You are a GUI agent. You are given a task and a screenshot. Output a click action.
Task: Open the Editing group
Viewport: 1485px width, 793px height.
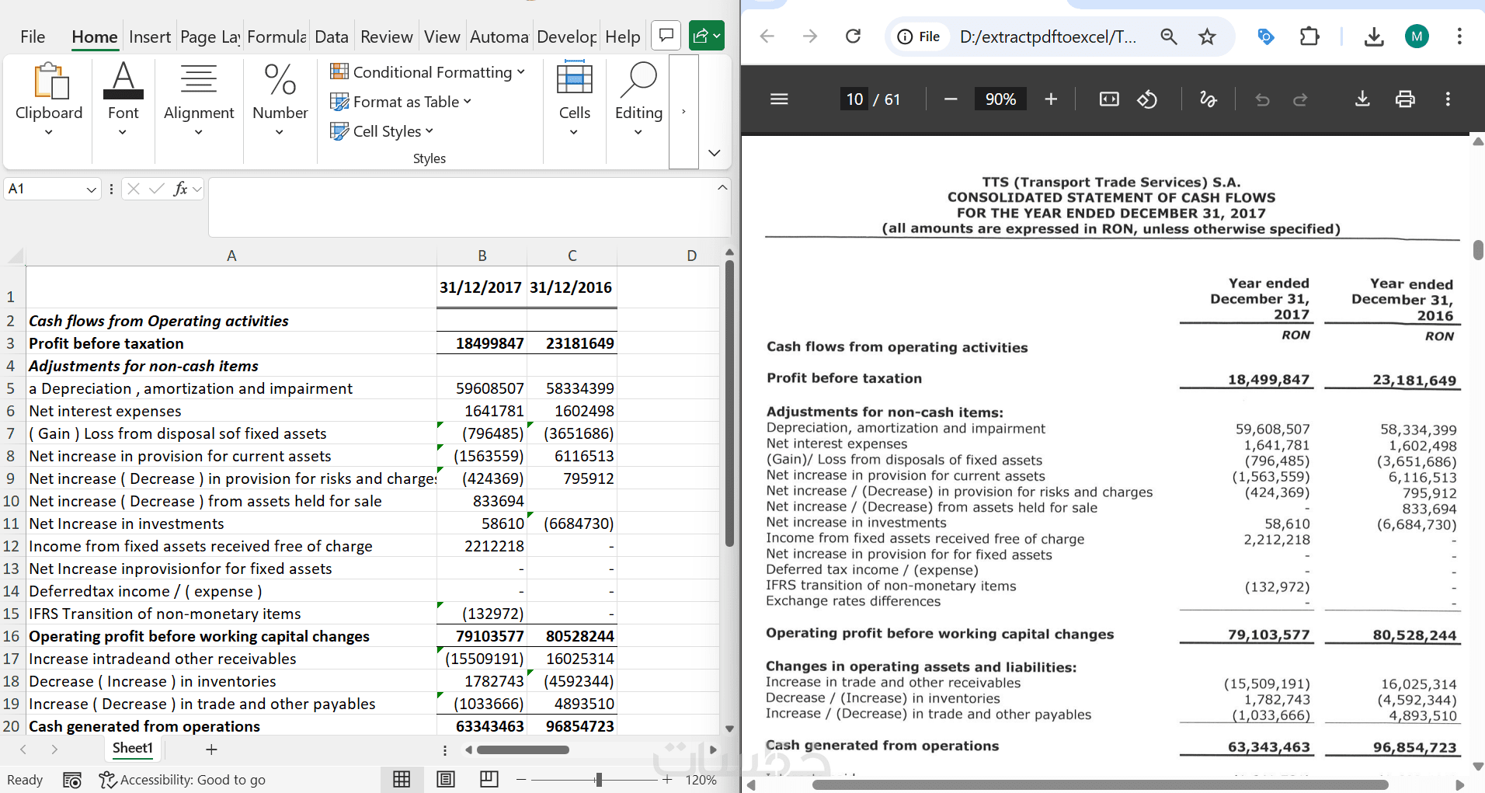point(638,99)
